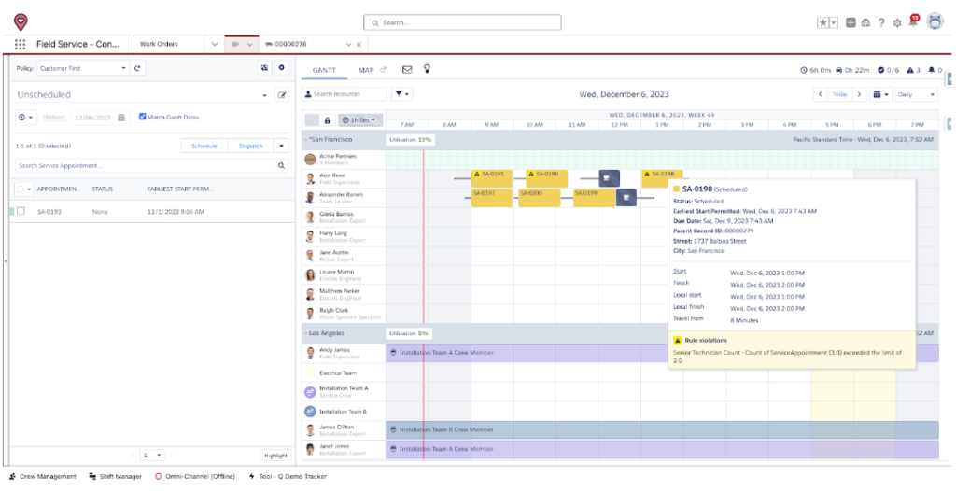
Task: Click the Salesforce Trailhead cloud icon
Action: [x=865, y=22]
